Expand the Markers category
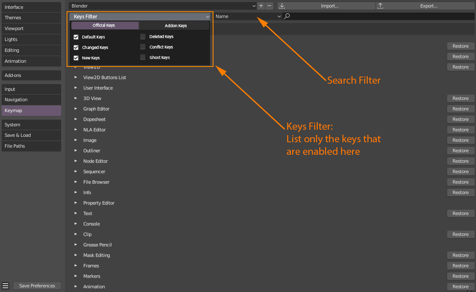 click(x=76, y=276)
